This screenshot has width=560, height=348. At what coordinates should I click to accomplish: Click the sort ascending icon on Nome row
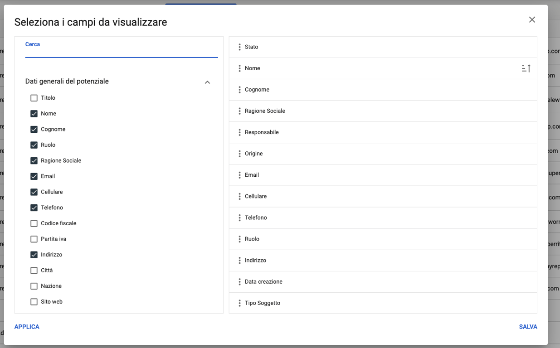pos(526,68)
